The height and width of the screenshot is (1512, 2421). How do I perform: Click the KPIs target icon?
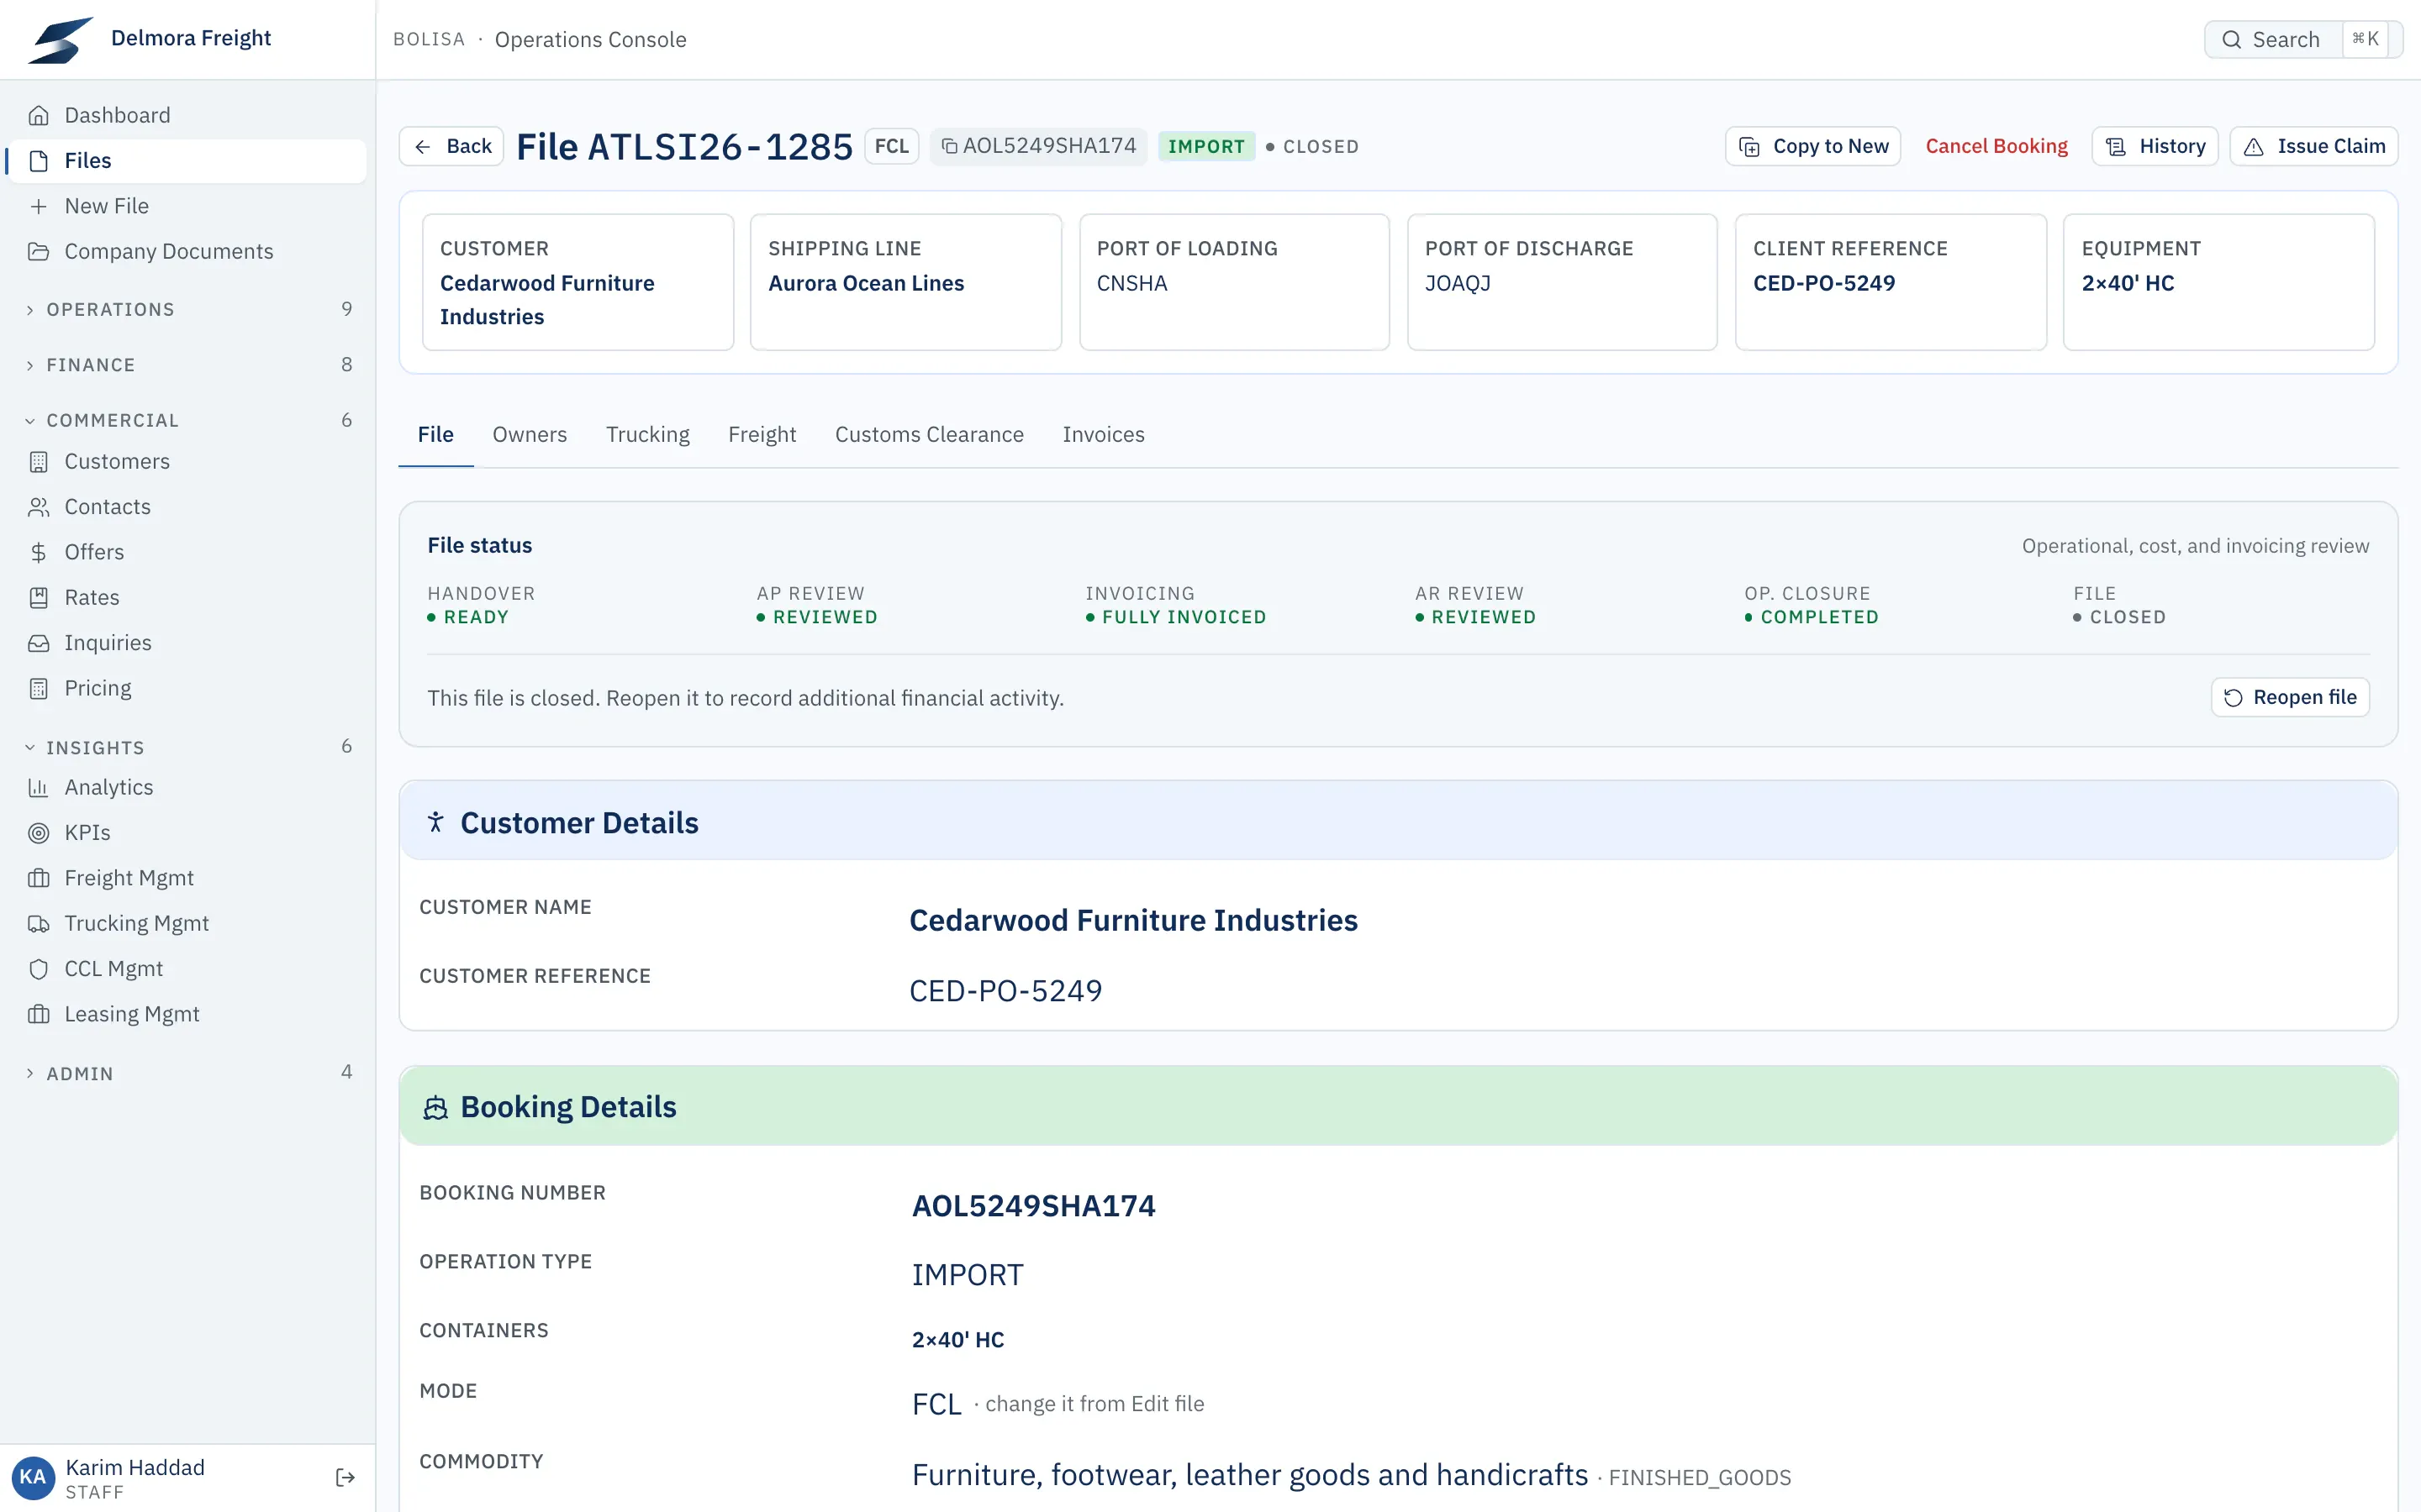pos(38,833)
